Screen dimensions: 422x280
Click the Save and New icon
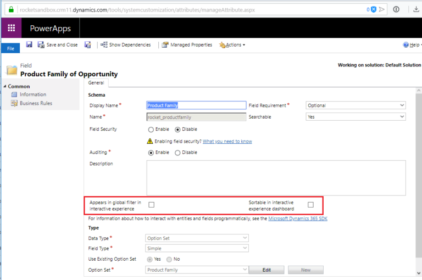pos(88,44)
